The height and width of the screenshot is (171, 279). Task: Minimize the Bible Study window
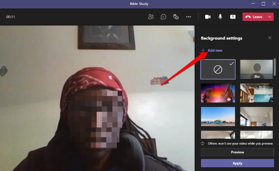click(253, 4)
